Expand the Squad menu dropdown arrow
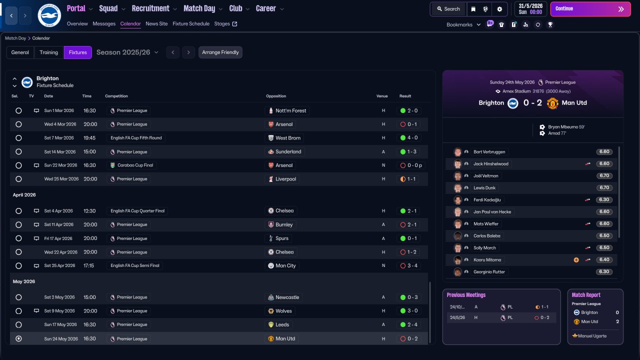Viewport: 640px width, 360px height. pyautogui.click(x=123, y=9)
